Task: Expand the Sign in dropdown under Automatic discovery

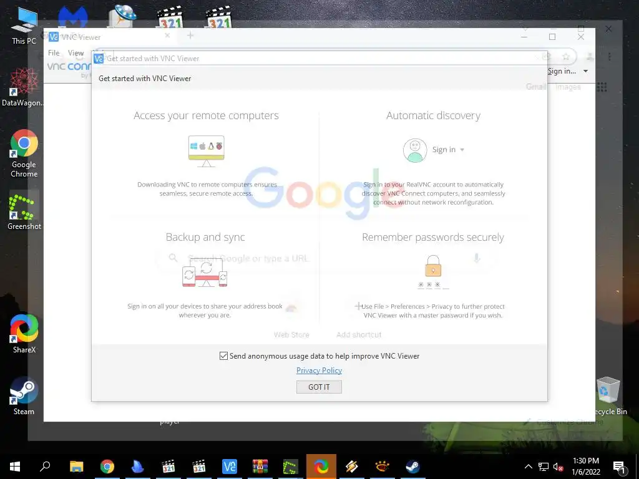Action: point(448,150)
